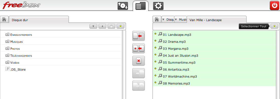Click the left panel vertical scrollbar
The height and width of the screenshot is (99, 280).
124,65
